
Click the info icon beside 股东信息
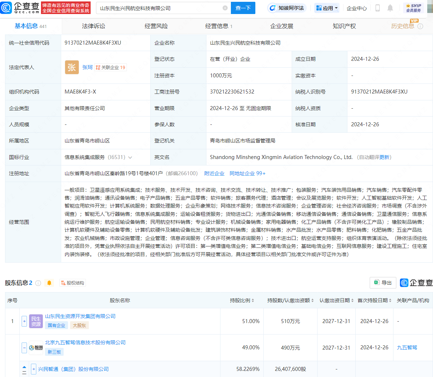coord(38,283)
